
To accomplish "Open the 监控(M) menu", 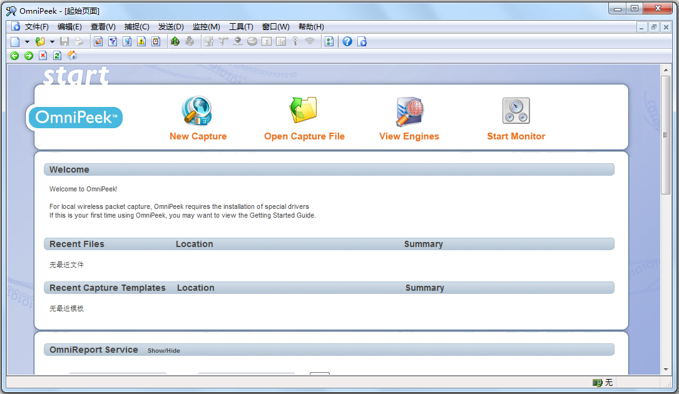I will (206, 27).
